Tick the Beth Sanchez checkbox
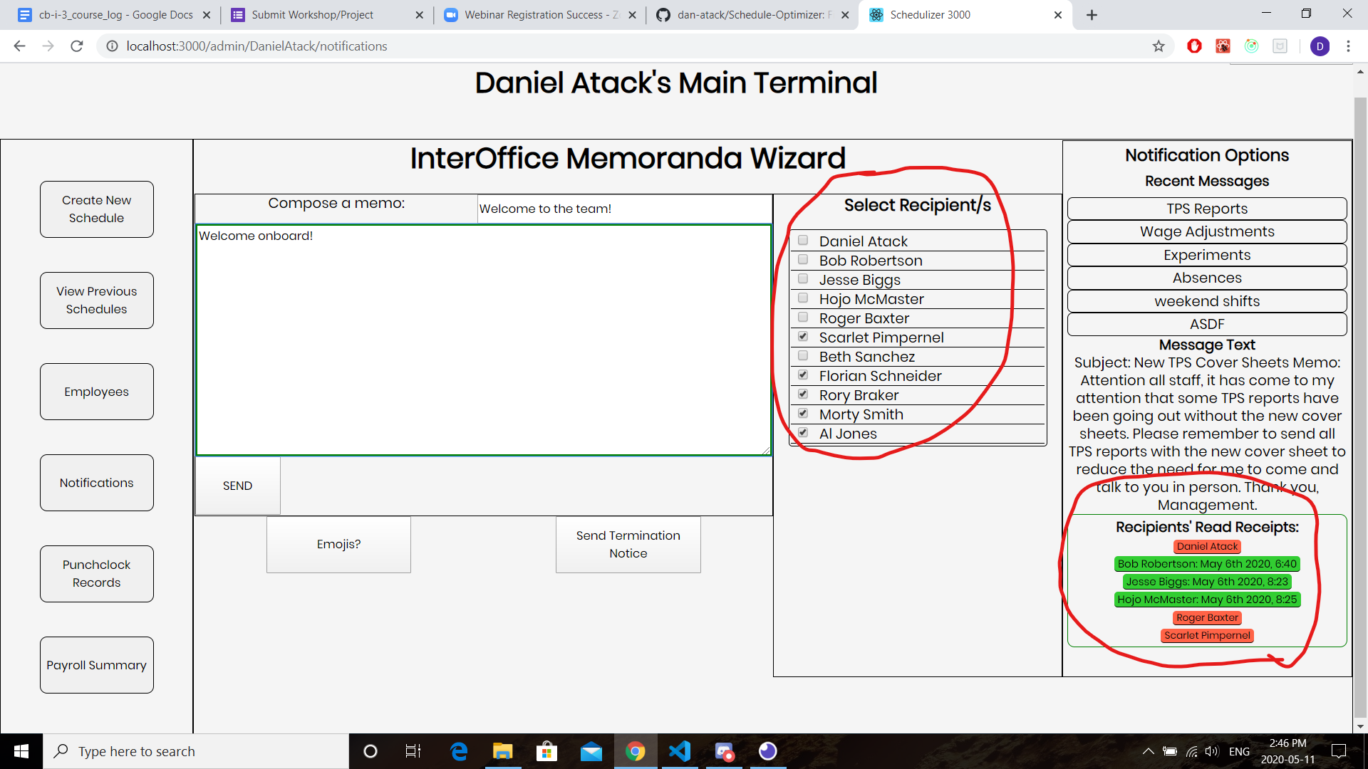 803,356
